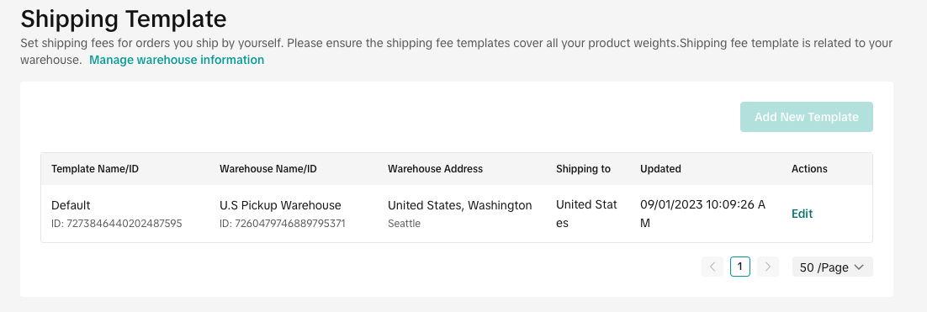Image resolution: width=927 pixels, height=312 pixels.
Task: Go to next page using right arrow
Action: click(x=768, y=267)
